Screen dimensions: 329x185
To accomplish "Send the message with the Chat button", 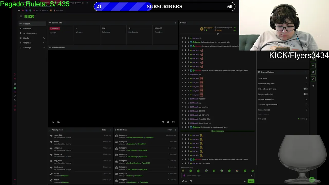I will [x=251, y=181].
